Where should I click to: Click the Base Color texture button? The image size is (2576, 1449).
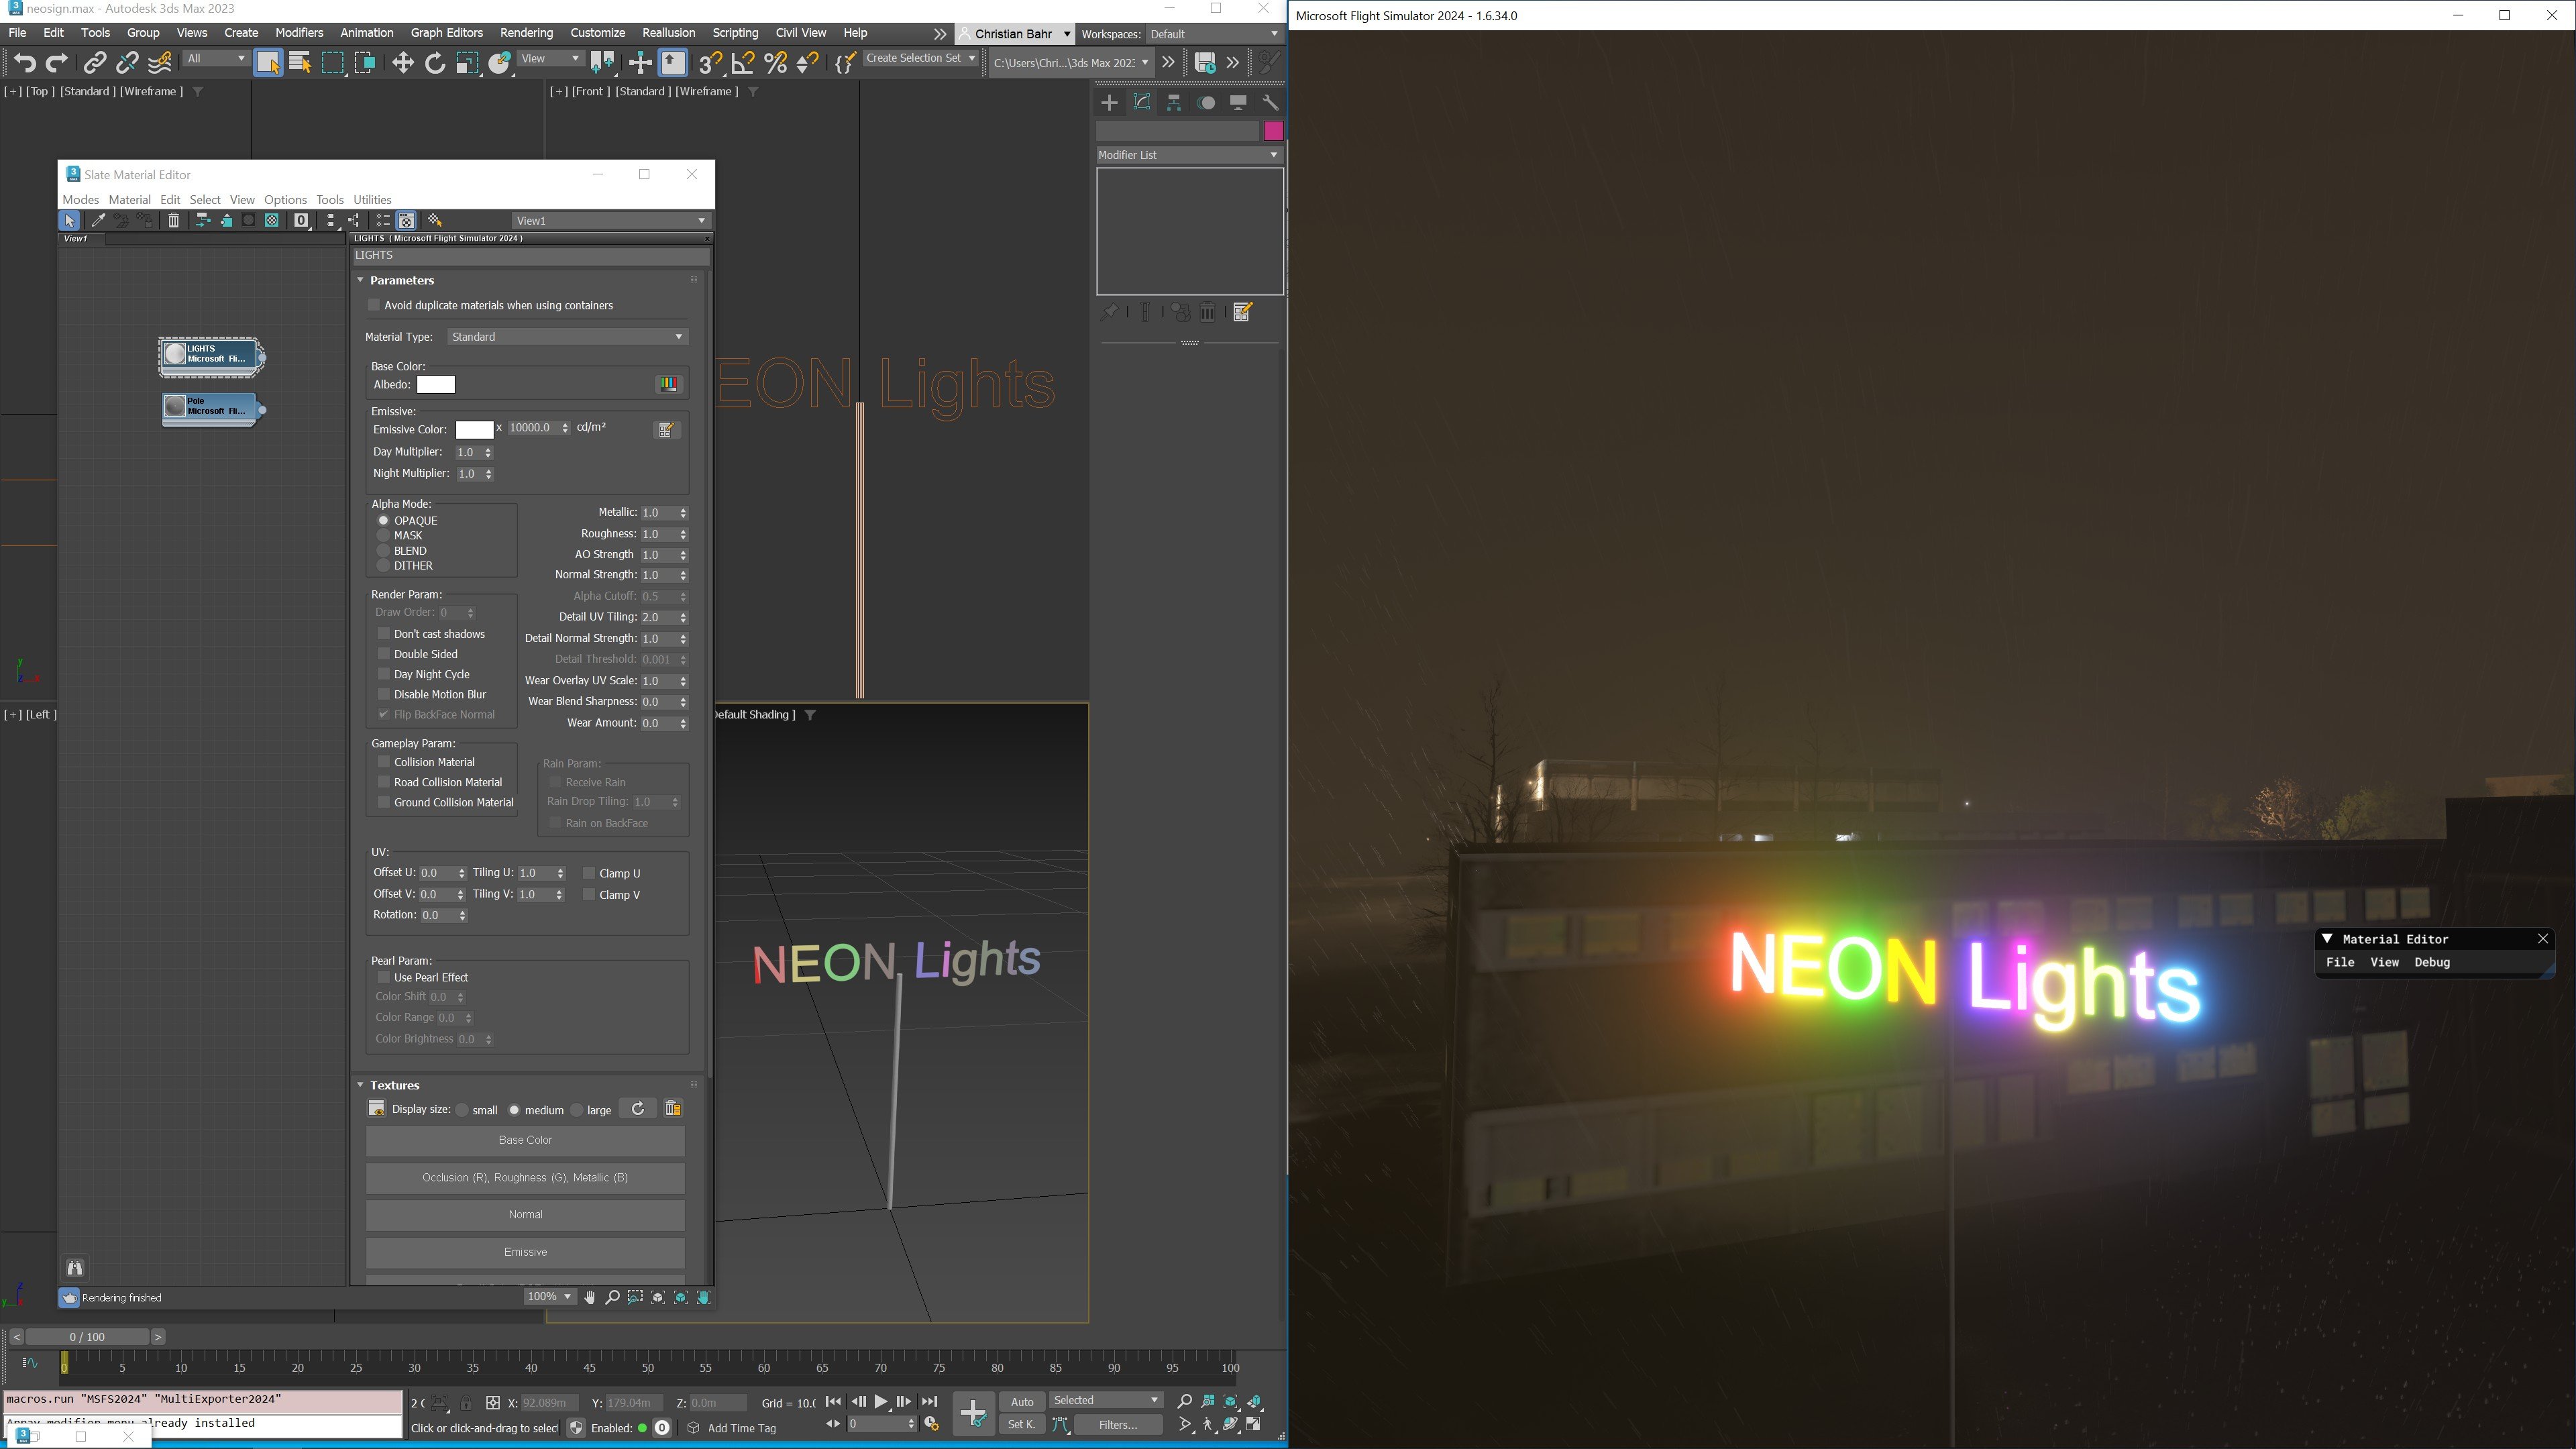[525, 1140]
